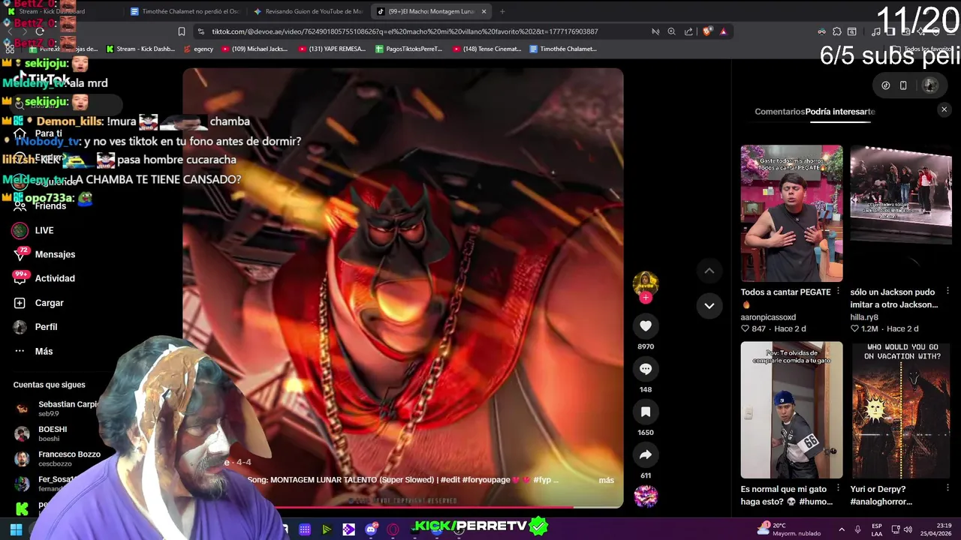Save the video with the bookmark icon
Screen dimensions: 961x540
[646, 412]
